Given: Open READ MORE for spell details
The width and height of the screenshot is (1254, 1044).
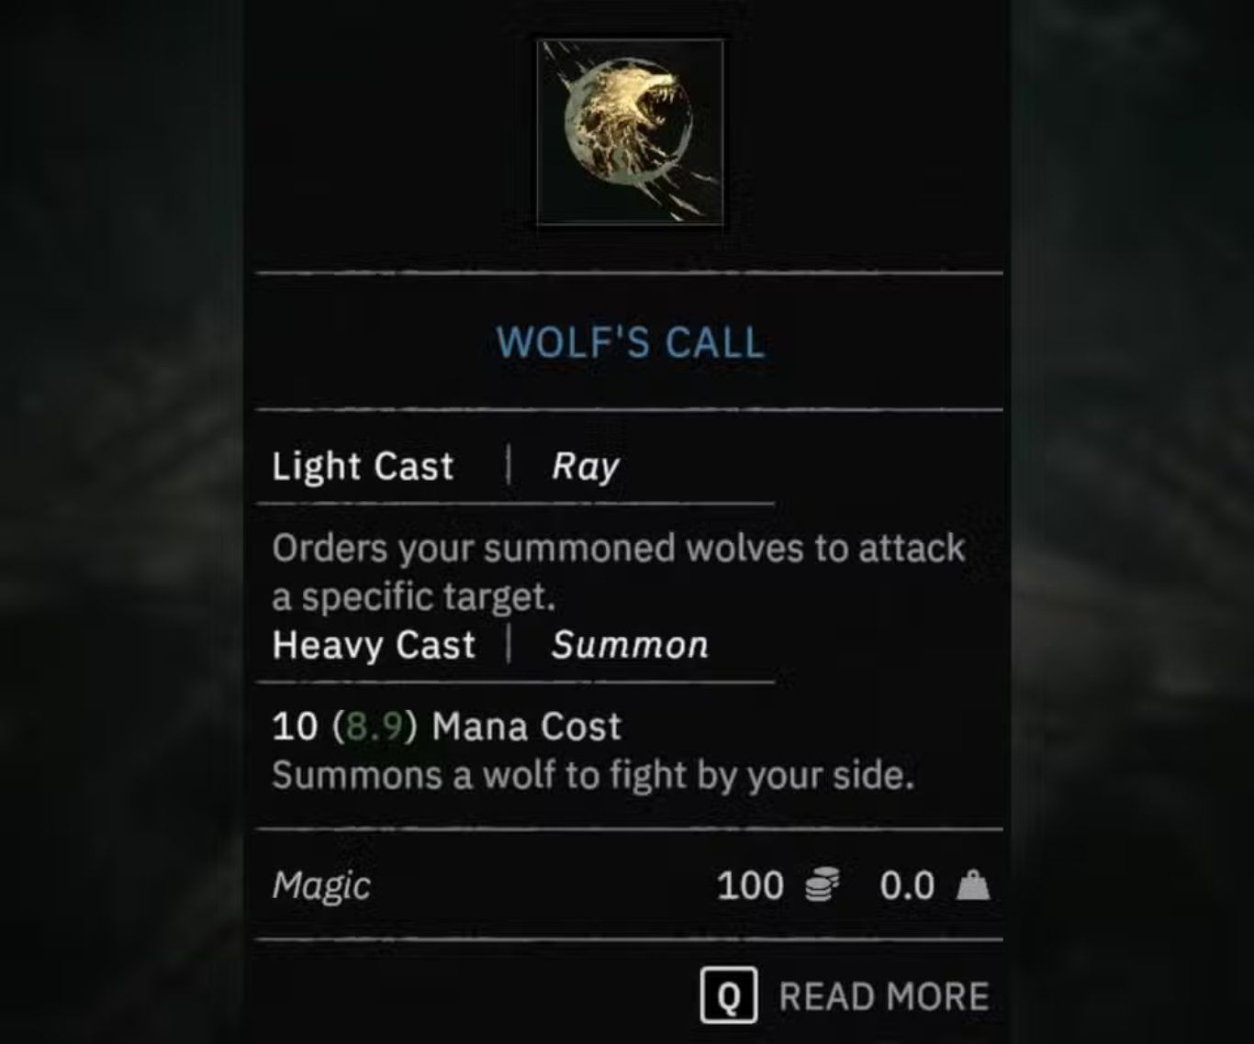Looking at the screenshot, I should (884, 996).
